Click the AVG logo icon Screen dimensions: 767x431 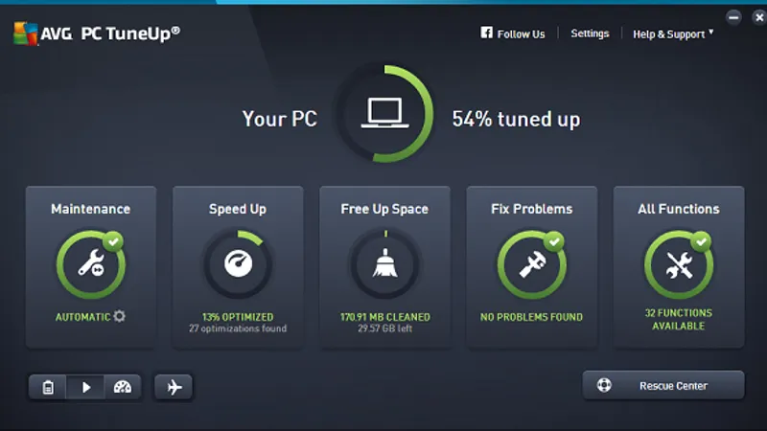(26, 34)
